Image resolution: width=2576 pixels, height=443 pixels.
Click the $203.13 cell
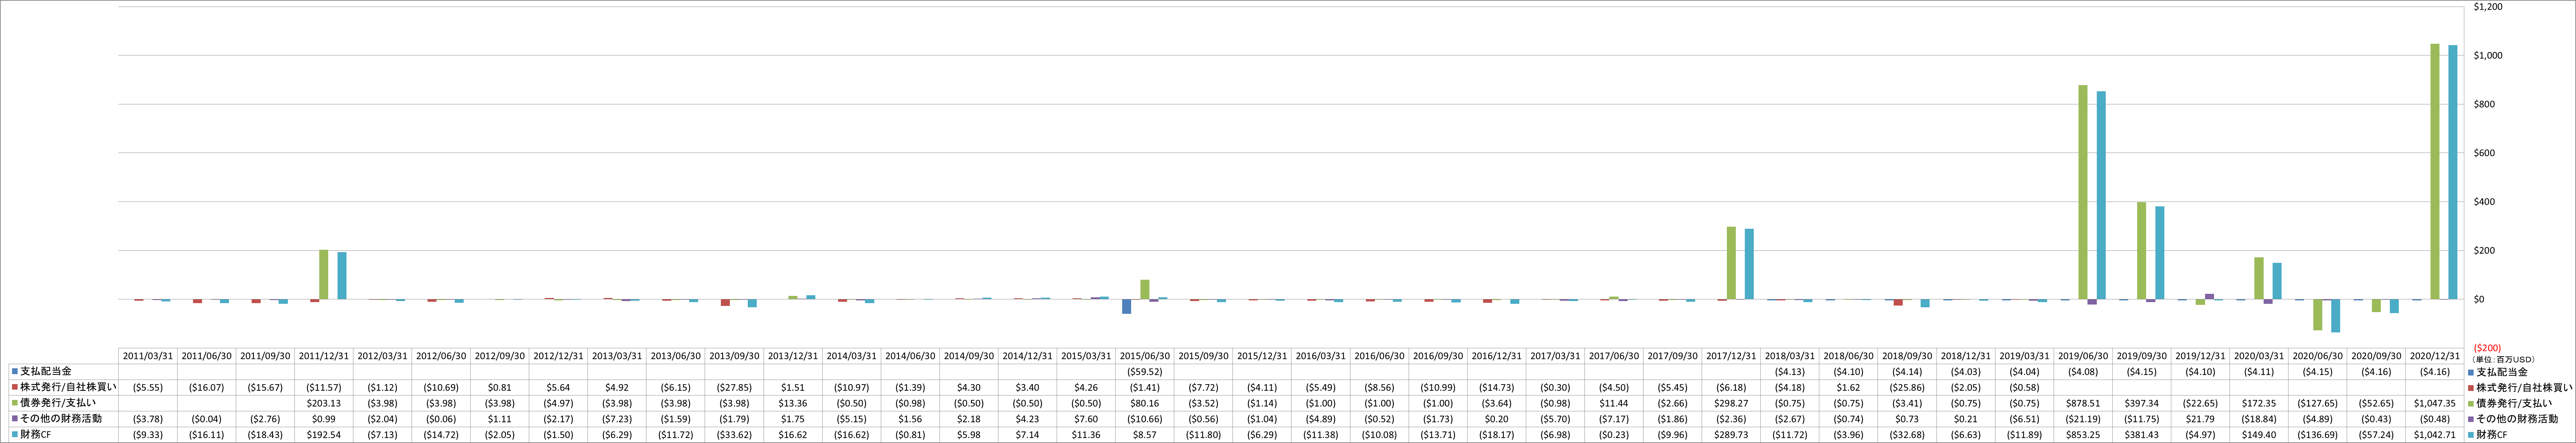[x=324, y=403]
